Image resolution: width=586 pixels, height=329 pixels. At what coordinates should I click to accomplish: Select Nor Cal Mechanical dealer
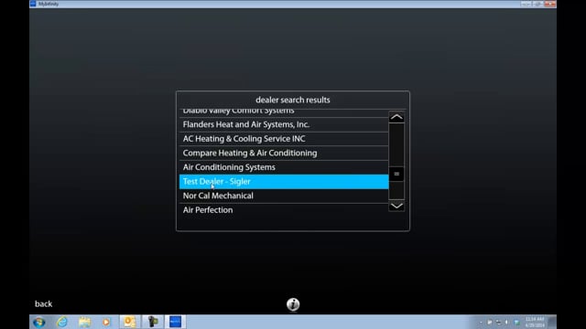284,196
